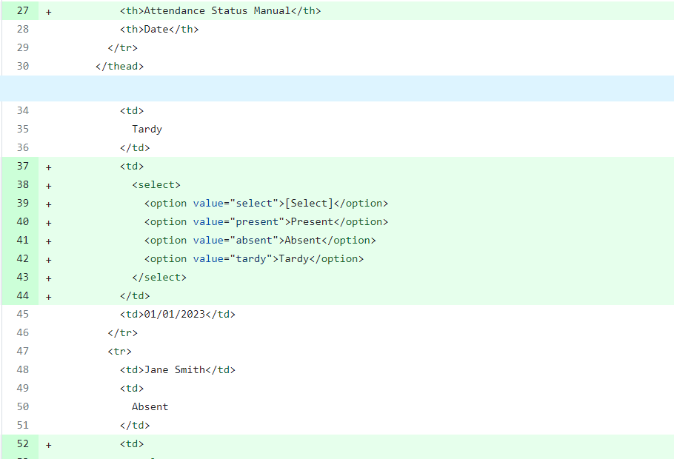Screen dimensions: 674x459
Task: Click the plus marker on line 40
Action: [x=49, y=223]
